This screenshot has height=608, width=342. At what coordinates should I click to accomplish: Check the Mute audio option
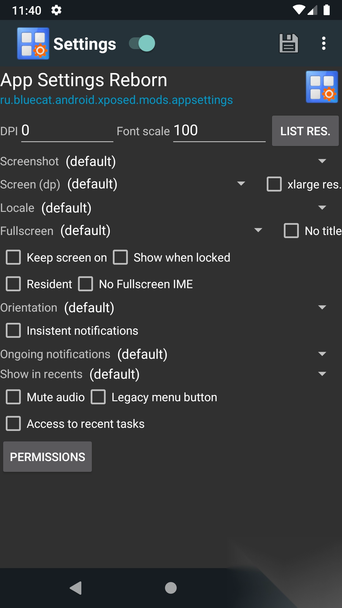tap(14, 397)
